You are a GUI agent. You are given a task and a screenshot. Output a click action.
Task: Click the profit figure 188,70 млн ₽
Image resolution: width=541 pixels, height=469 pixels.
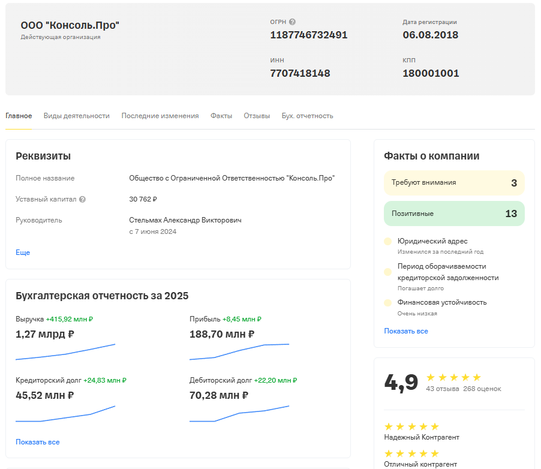(222, 334)
